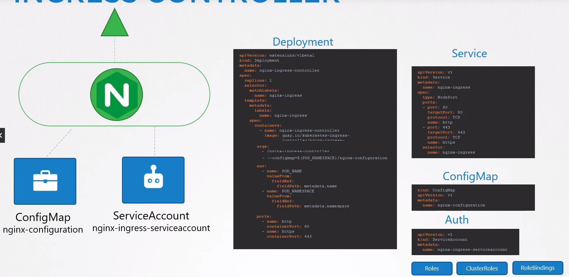Click the NGINX hexagon logo
Image resolution: width=569 pixels, height=277 pixels.
click(x=116, y=94)
